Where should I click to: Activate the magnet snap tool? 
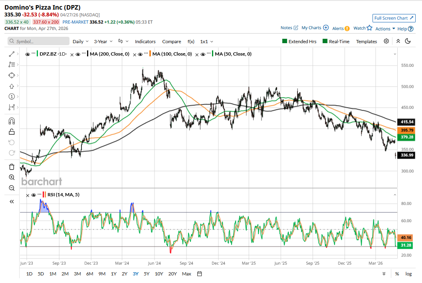coord(12,121)
